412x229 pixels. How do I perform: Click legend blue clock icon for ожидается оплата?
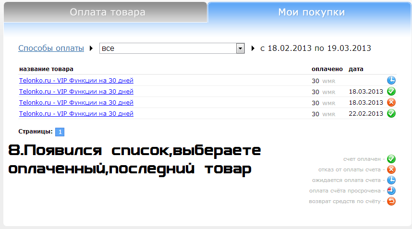tap(391, 180)
